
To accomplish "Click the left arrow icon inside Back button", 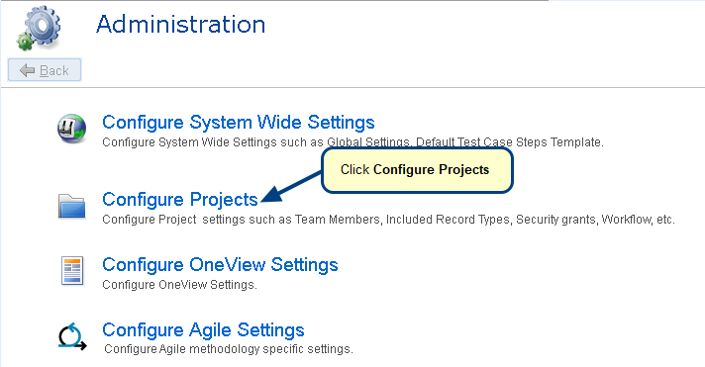I will pos(28,70).
